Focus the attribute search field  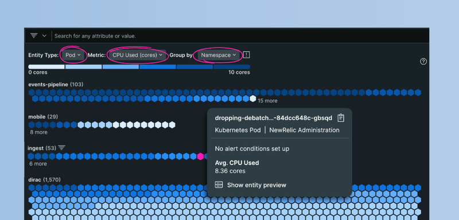[239, 36]
